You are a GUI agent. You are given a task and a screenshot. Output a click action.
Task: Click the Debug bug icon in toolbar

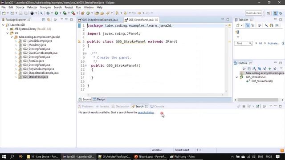pos(48,13)
